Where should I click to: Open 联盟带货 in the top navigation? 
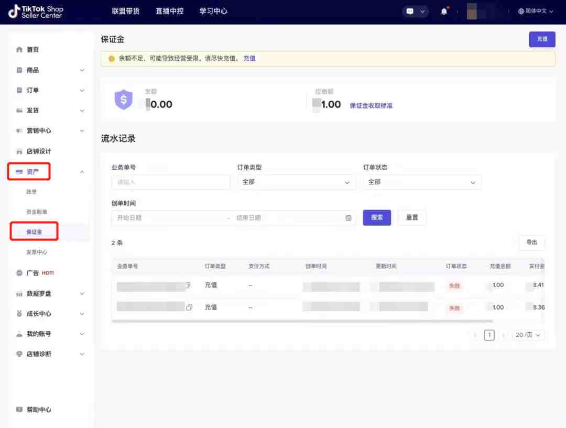point(126,11)
